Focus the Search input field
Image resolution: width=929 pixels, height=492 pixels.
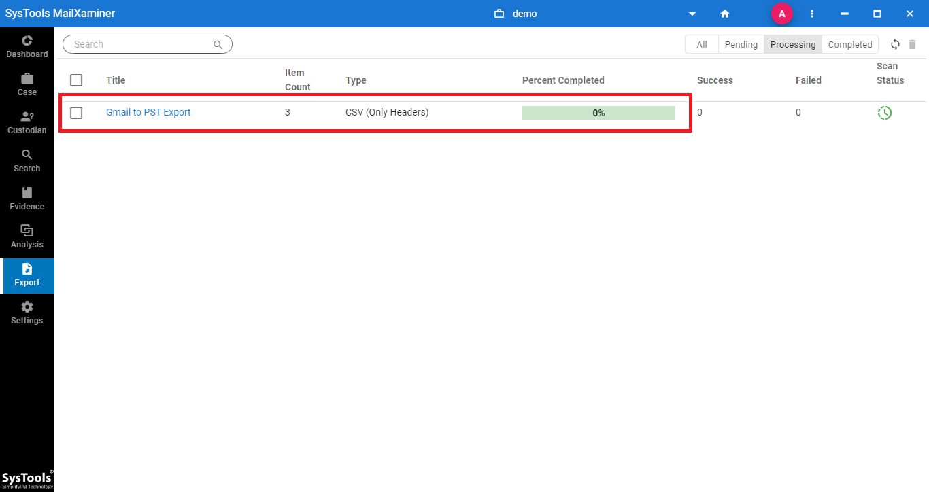coord(148,44)
